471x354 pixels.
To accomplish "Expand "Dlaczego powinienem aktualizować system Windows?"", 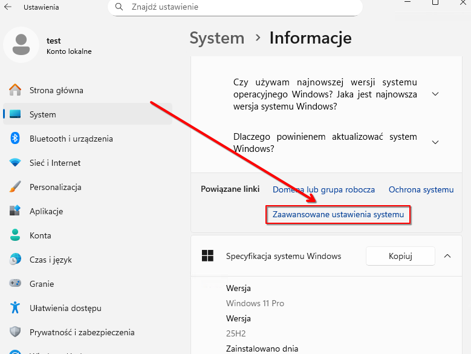I will (x=435, y=142).
